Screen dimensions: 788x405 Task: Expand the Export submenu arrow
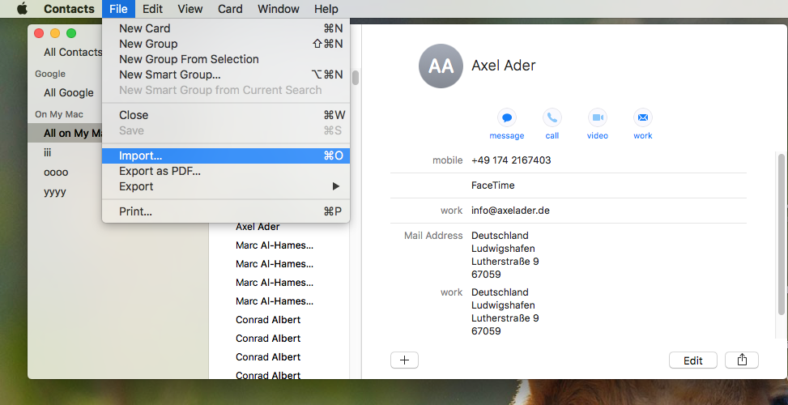pyautogui.click(x=336, y=186)
